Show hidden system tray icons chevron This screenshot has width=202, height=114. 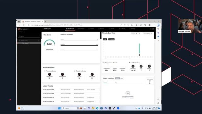pos(136,108)
